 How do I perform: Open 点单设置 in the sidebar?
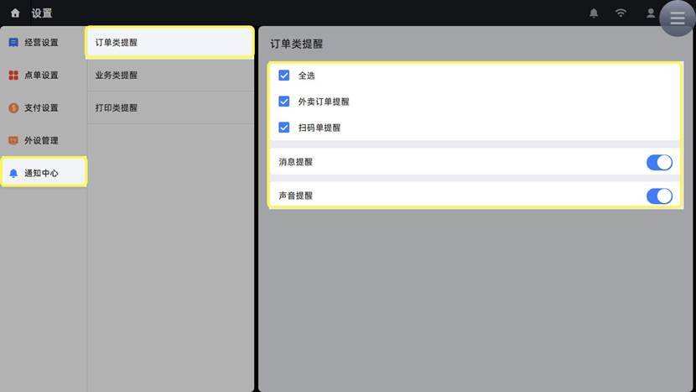pyautogui.click(x=44, y=75)
